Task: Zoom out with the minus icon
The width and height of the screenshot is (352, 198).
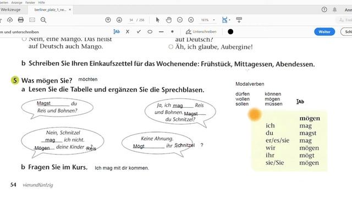Action: [x=180, y=20]
